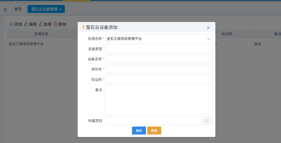281x143 pixels.
Task: Click the 应用名称 table column header
Action: [x=42, y=34]
